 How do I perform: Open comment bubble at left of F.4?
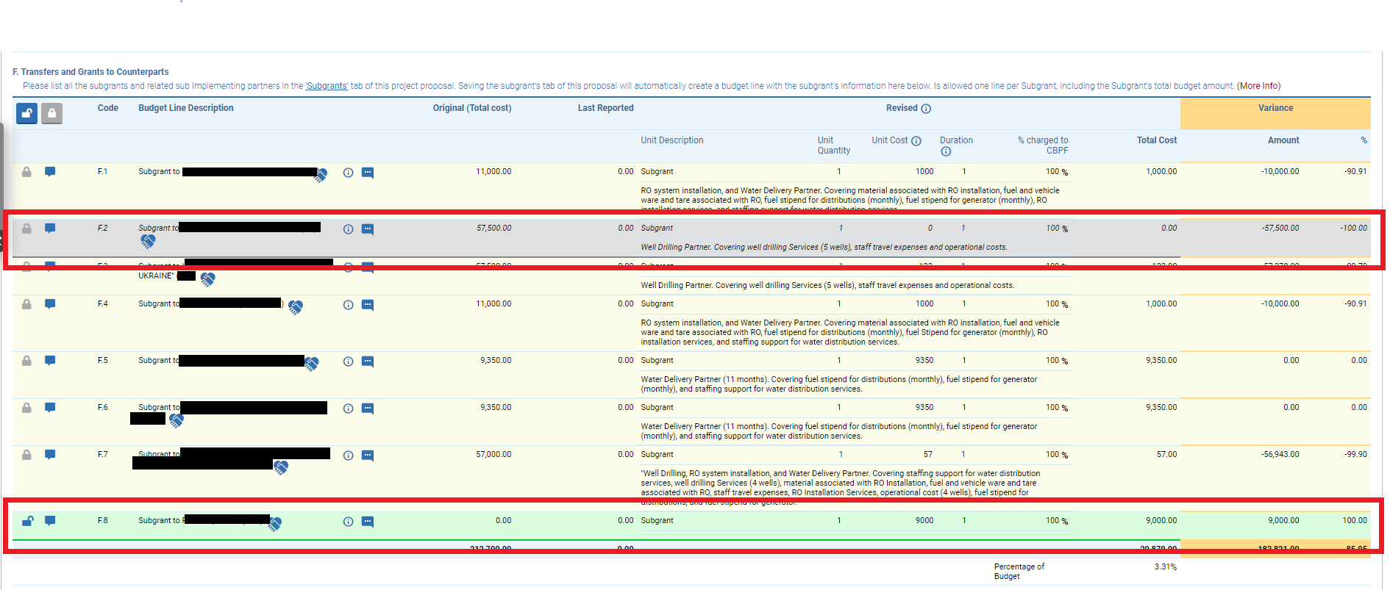click(x=50, y=304)
